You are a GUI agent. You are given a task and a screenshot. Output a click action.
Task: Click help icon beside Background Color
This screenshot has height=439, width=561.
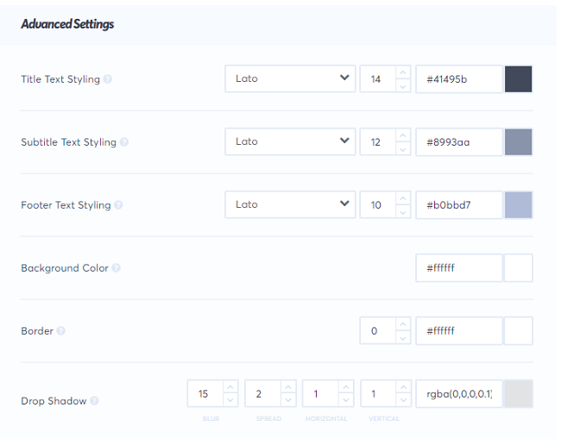116,268
